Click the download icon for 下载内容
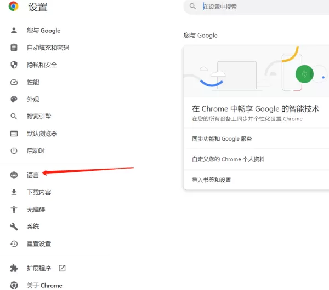This screenshot has height=290, width=329. click(x=14, y=192)
